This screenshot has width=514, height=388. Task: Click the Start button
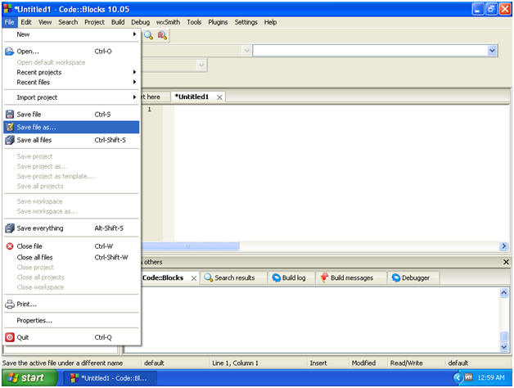pos(29,378)
